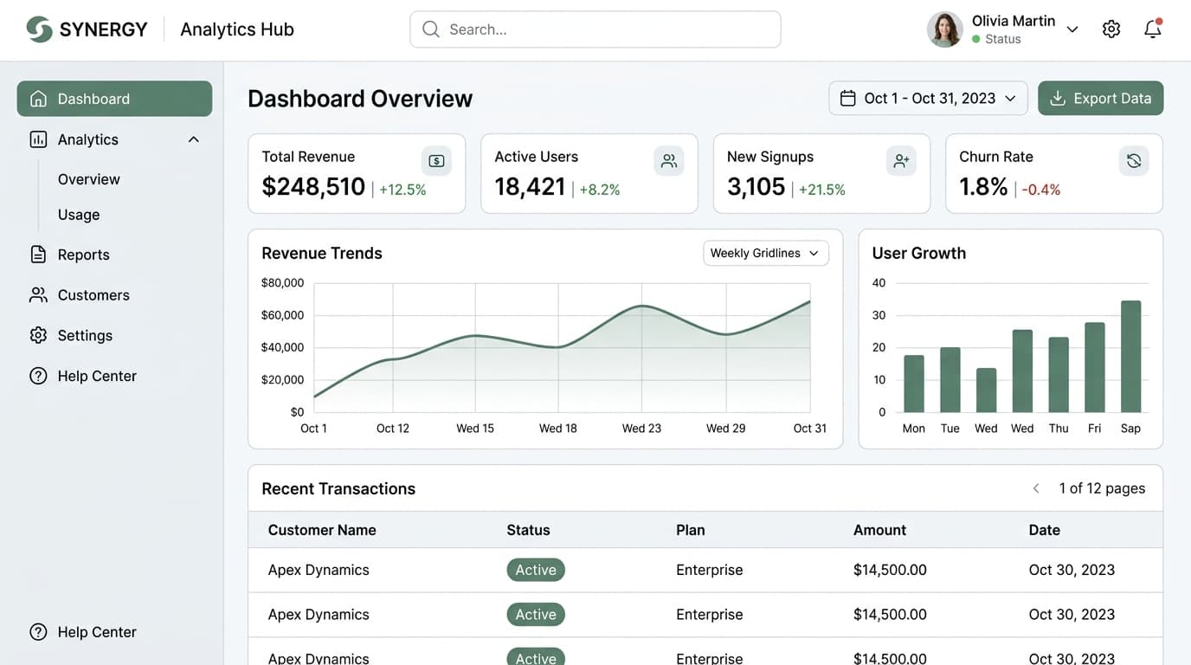Click the $248,510 revenue value
Viewport: 1191px width, 665px height.
[313, 187]
